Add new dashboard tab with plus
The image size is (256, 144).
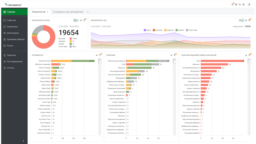pos(88,12)
